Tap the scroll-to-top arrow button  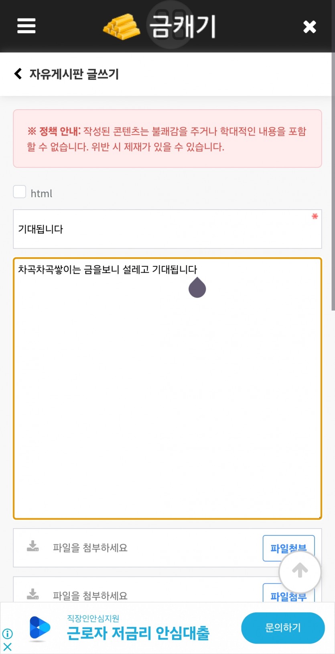tap(300, 571)
